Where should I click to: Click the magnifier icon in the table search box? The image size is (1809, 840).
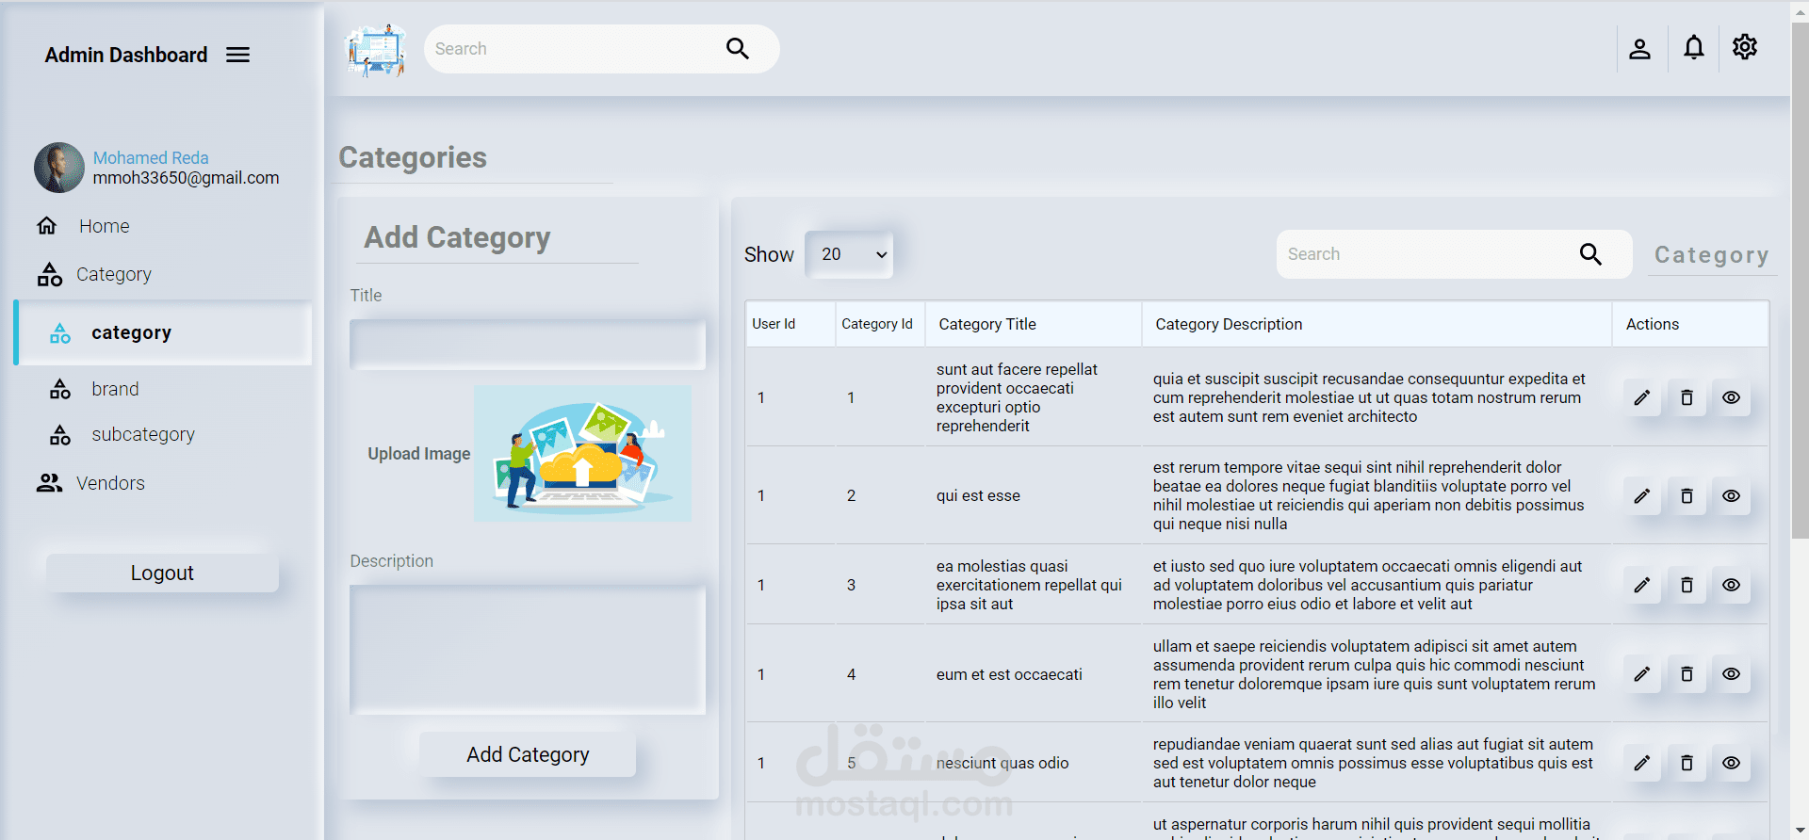coord(1590,254)
